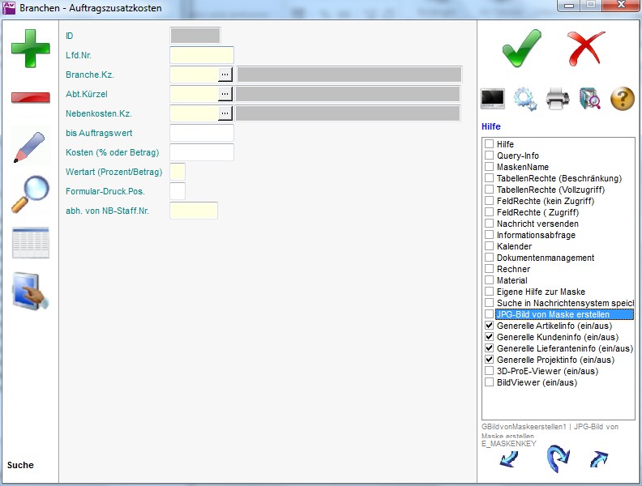Open Abt.Kürzel lookup ellipsis button
The width and height of the screenshot is (642, 486).
(x=225, y=94)
